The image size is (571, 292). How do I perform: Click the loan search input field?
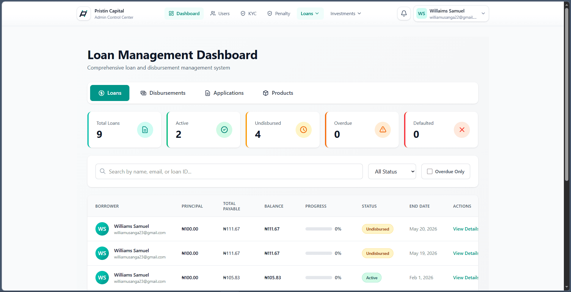click(x=229, y=171)
